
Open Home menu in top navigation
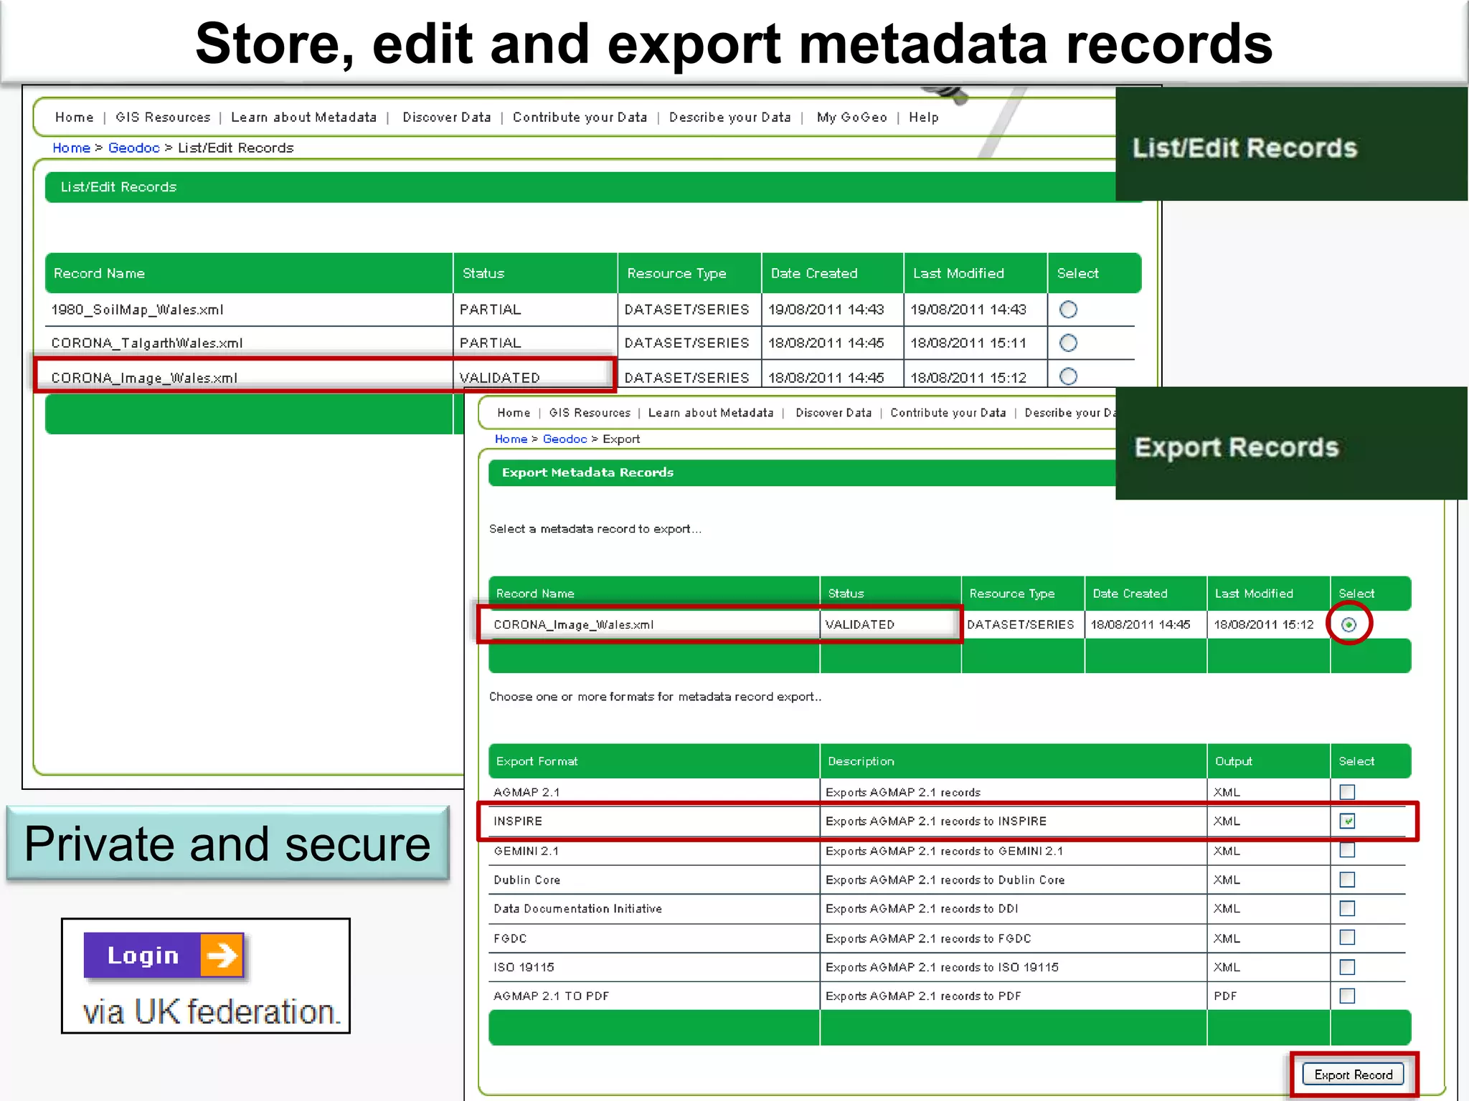coord(74,117)
